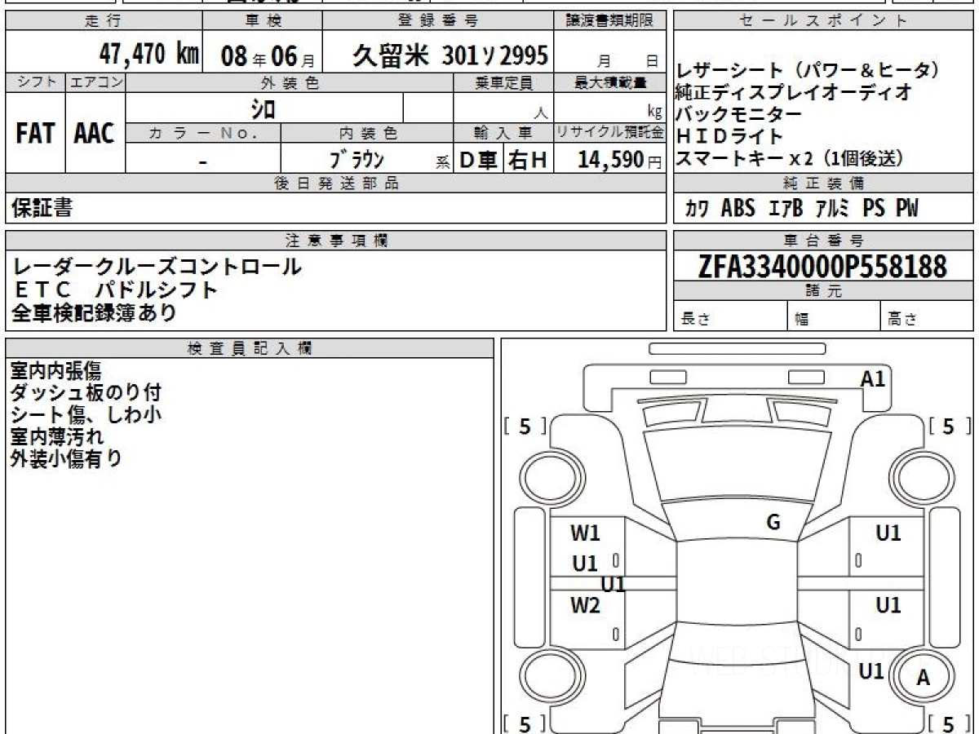Select inspector note 外装小傷有り
Viewport: 979px width, 734px height.
65,458
